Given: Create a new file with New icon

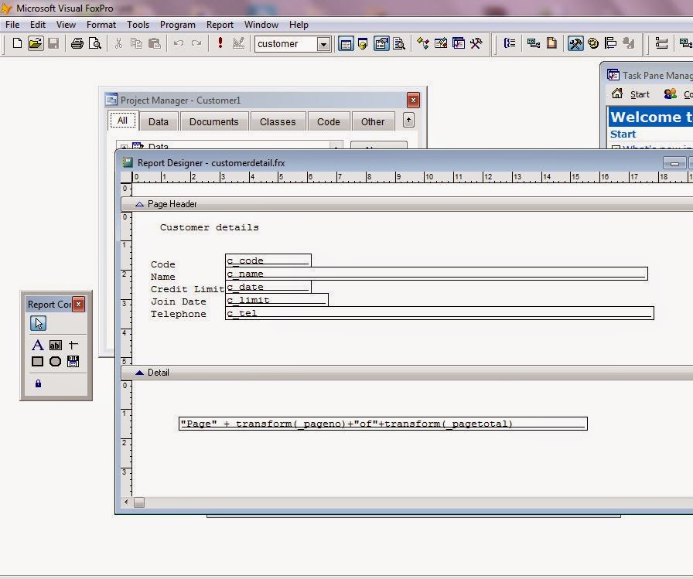Looking at the screenshot, I should pyautogui.click(x=17, y=43).
